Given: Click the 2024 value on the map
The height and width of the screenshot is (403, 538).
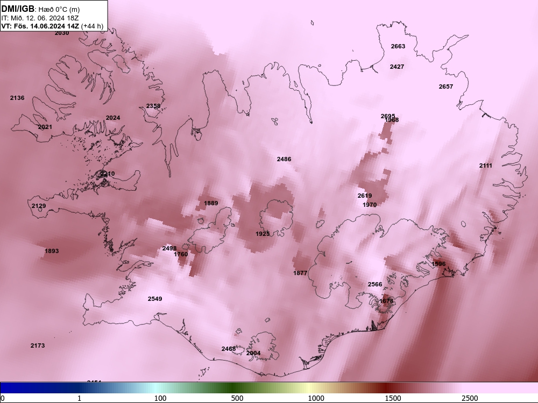Looking at the screenshot, I should click(x=113, y=118).
